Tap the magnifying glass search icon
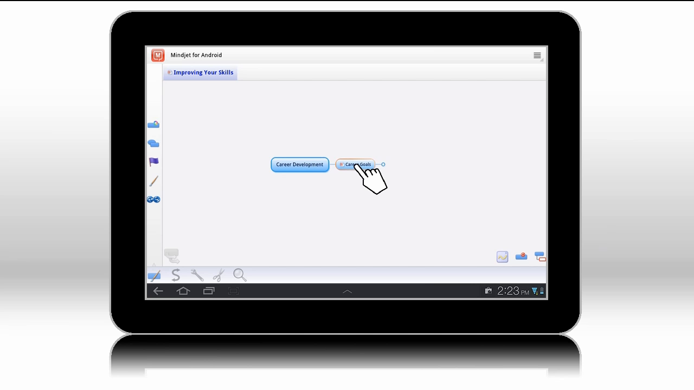This screenshot has height=390, width=694. click(240, 275)
